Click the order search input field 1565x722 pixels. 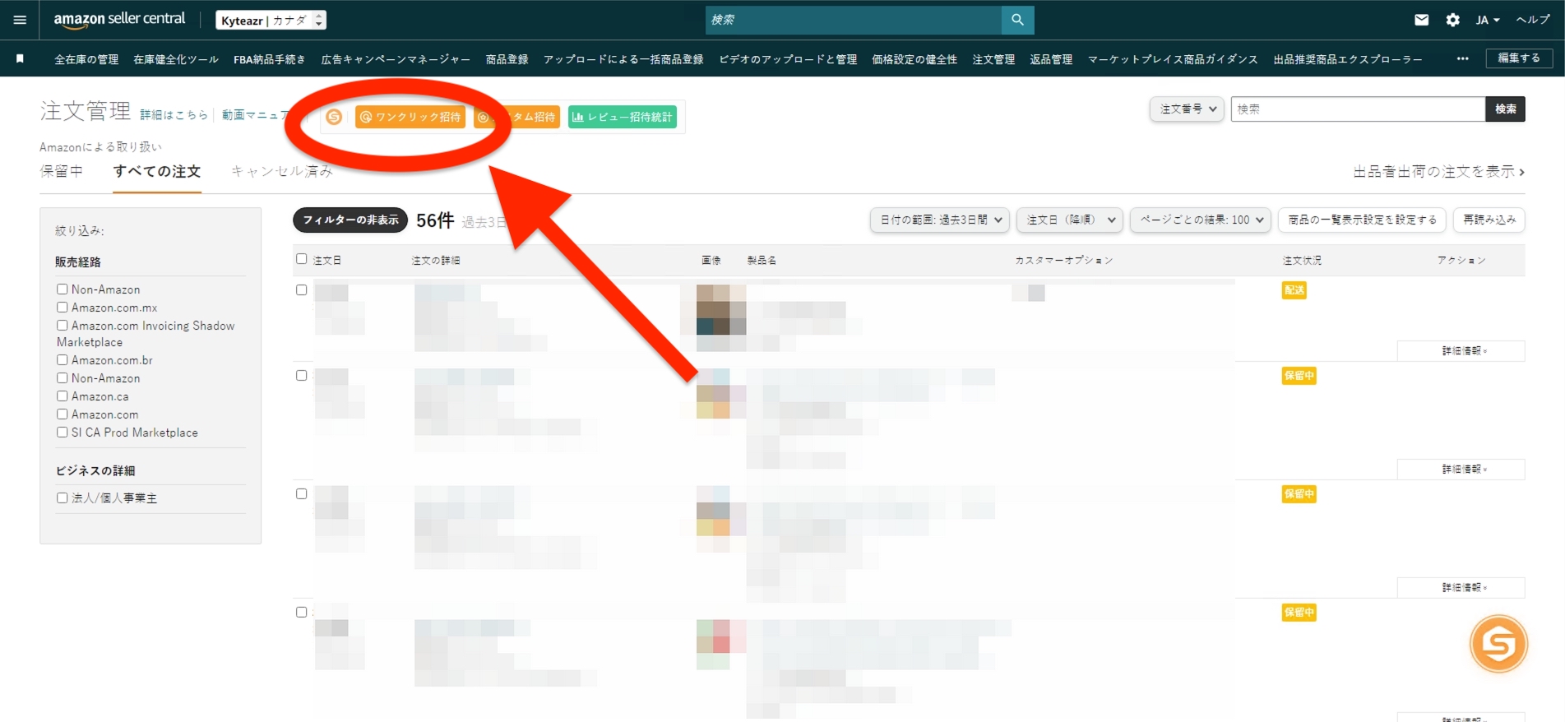click(1358, 109)
